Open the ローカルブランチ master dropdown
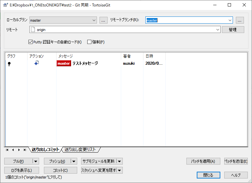The width and height of the screenshot is (252, 183). tap(63, 20)
